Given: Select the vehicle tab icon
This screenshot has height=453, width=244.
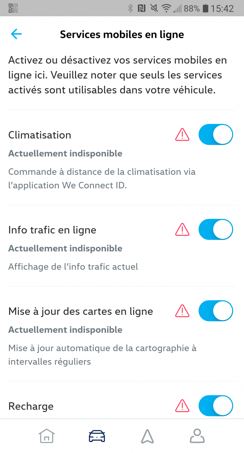Looking at the screenshot, I should (97, 436).
